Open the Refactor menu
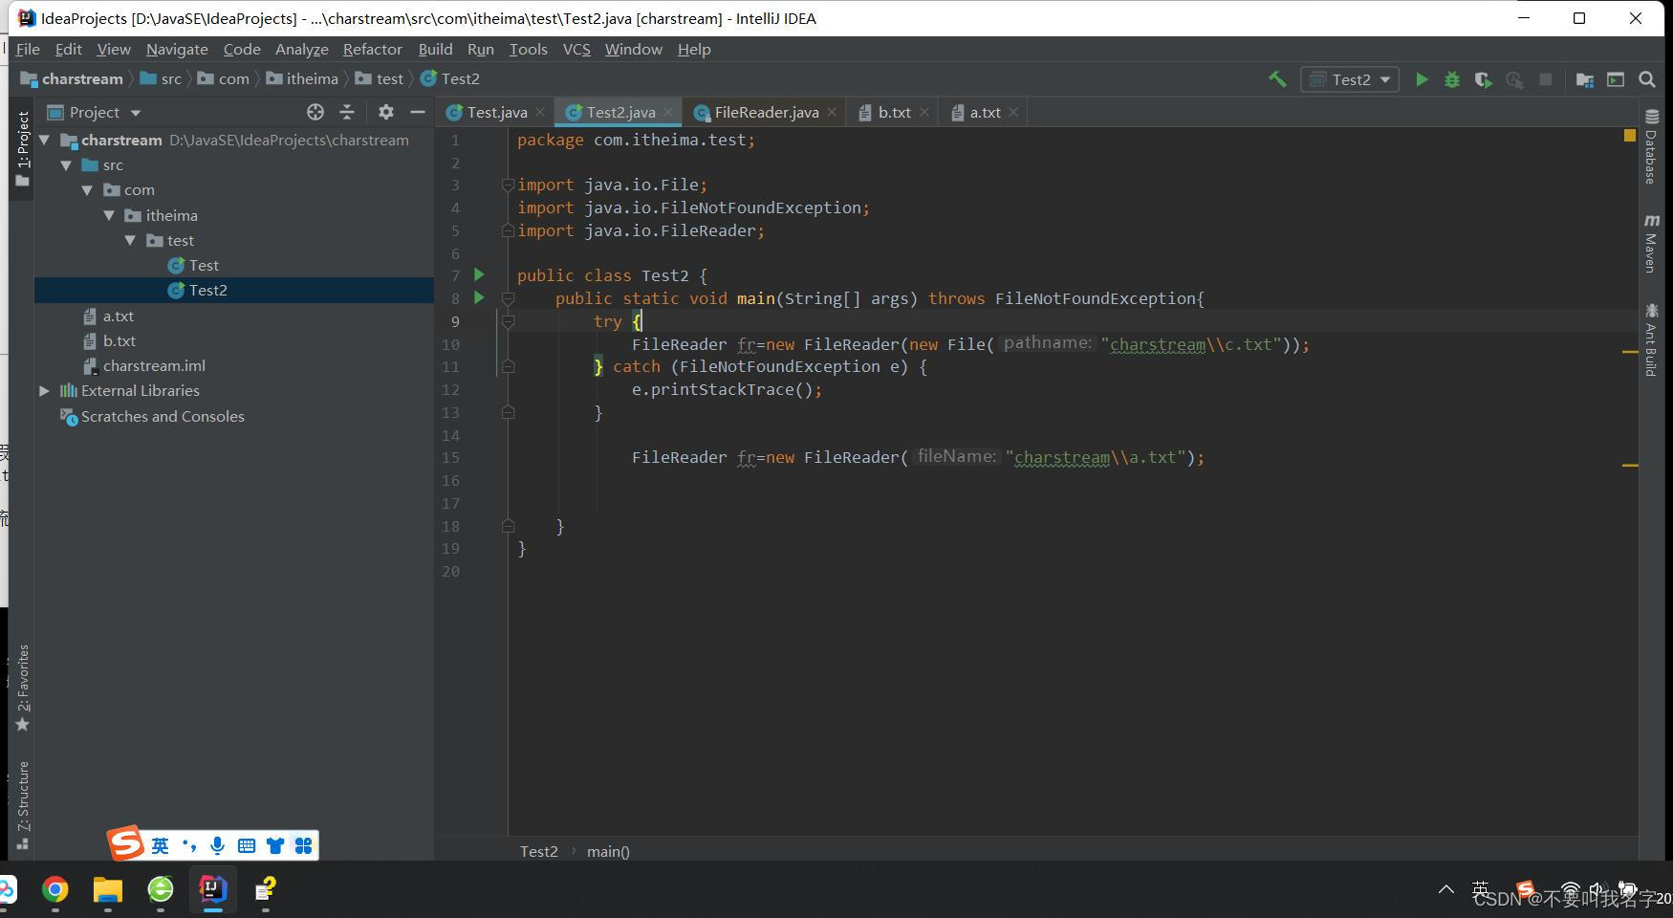This screenshot has height=918, width=1673. [x=372, y=49]
